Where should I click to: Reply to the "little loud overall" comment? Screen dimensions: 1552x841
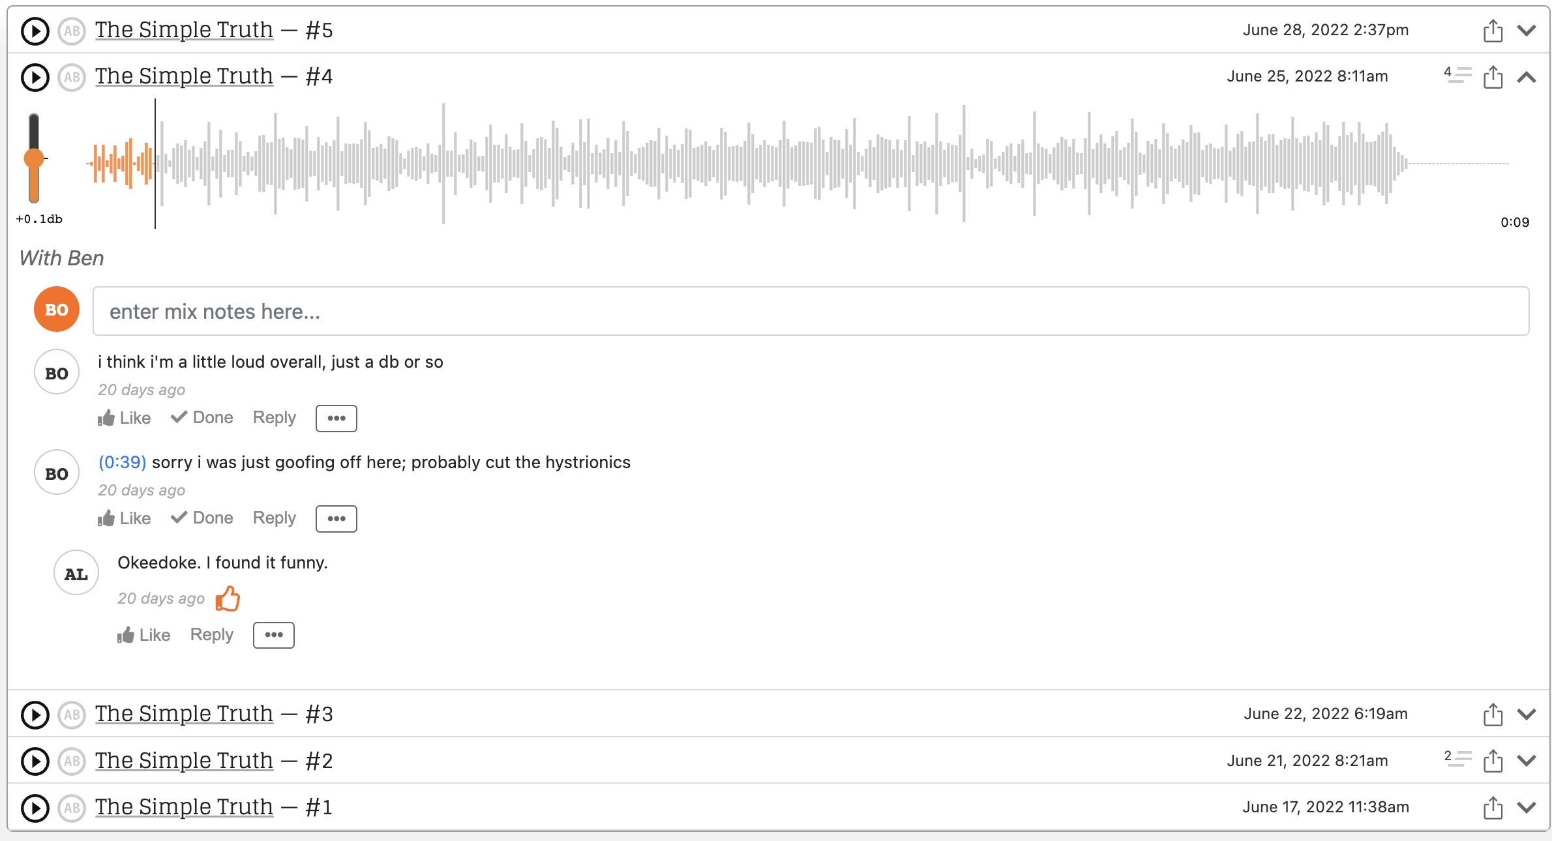pyautogui.click(x=274, y=418)
